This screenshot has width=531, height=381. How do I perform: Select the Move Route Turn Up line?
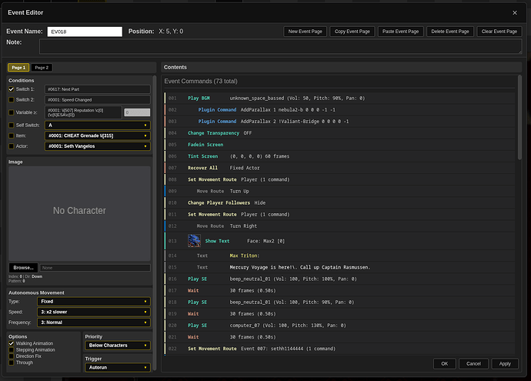click(339, 191)
